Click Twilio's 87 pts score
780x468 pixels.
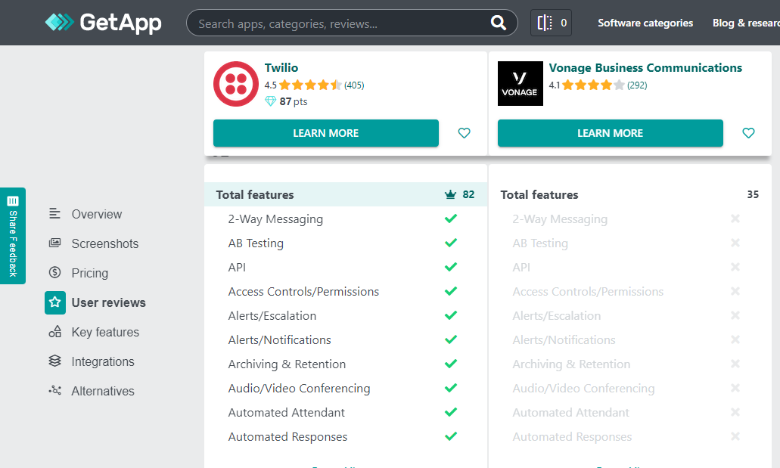(x=294, y=101)
